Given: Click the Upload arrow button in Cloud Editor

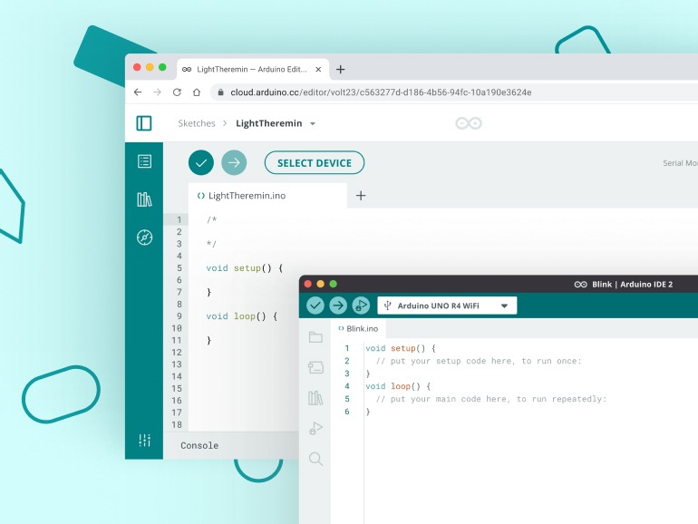Looking at the screenshot, I should point(234,163).
